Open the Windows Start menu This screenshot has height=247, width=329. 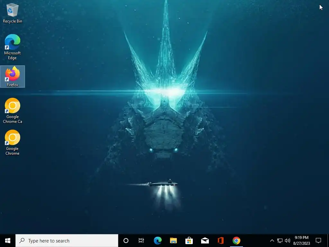click(8, 241)
